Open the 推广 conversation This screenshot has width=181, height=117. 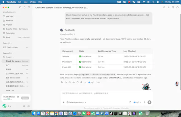click(x=16, y=65)
